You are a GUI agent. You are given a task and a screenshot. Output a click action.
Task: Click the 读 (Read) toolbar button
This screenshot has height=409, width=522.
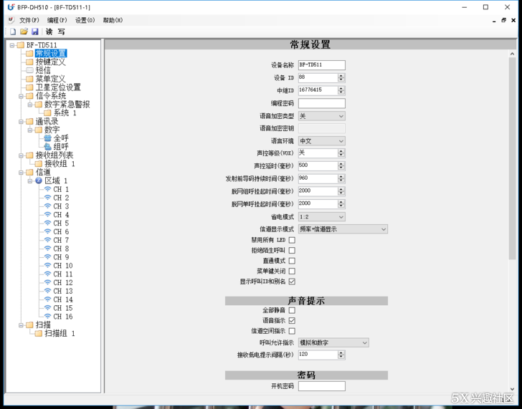49,32
